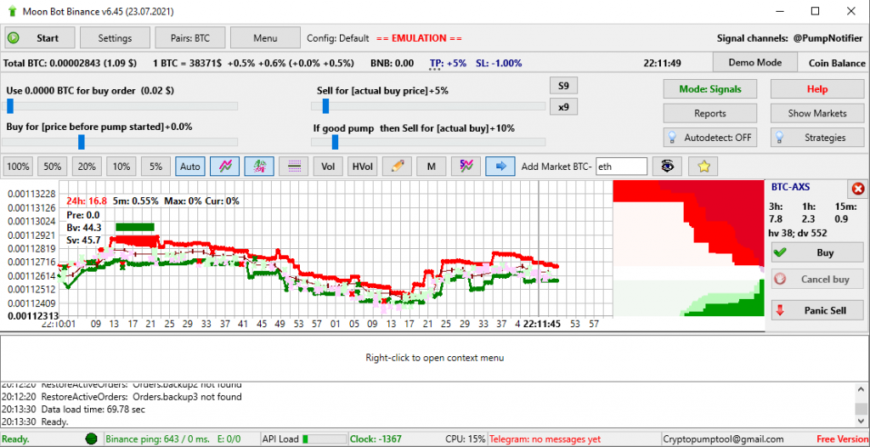Open the Pairs: BTC selector
Image resolution: width=870 pixels, height=447 pixels.
click(189, 38)
